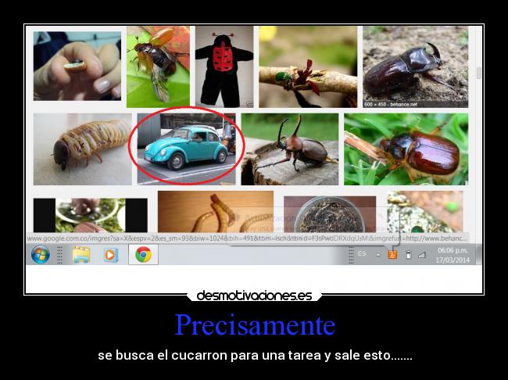Open thumbnail of fingers holding small object
The width and height of the screenshot is (508, 380).
77,66
